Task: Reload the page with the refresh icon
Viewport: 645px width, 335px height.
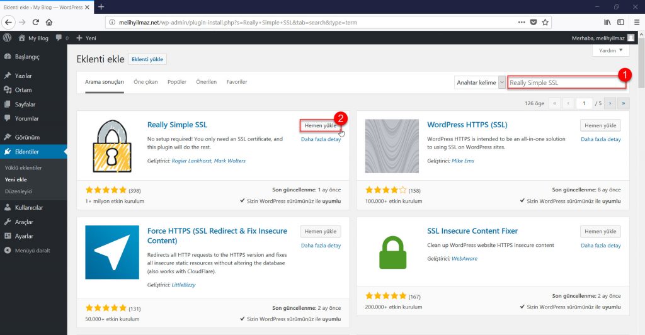Action: coord(36,22)
